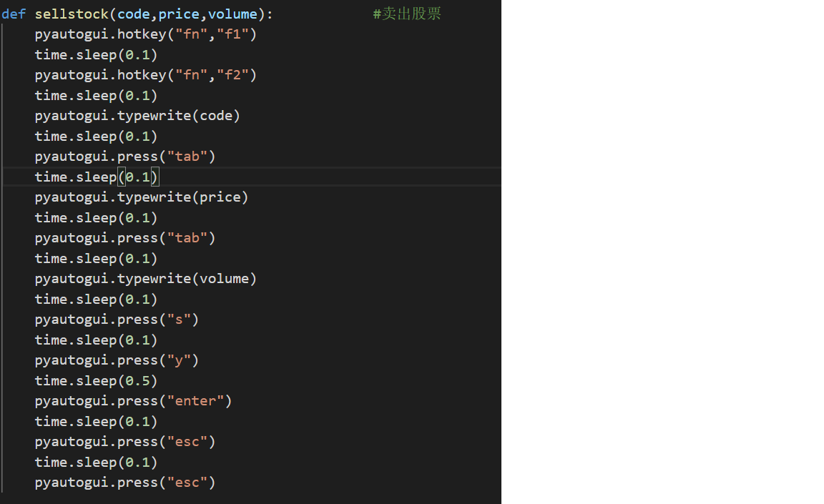
Task: Place cursor on the typewrite(code) line
Action: (137, 116)
